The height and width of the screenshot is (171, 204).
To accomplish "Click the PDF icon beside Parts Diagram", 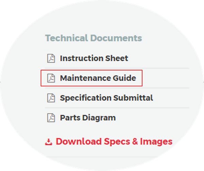I will pos(51,118).
